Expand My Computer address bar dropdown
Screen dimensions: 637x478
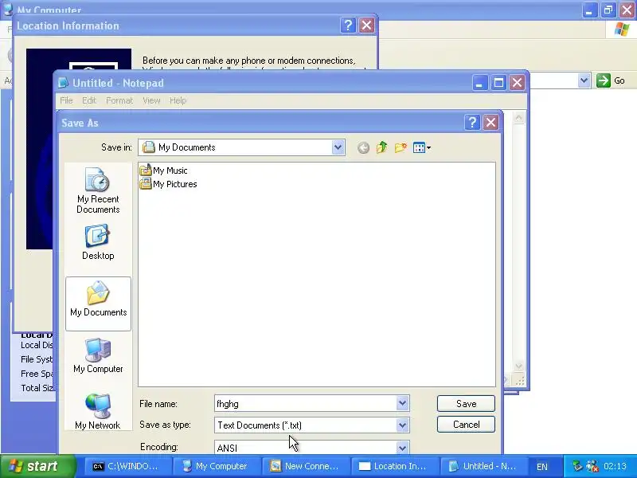pos(584,80)
